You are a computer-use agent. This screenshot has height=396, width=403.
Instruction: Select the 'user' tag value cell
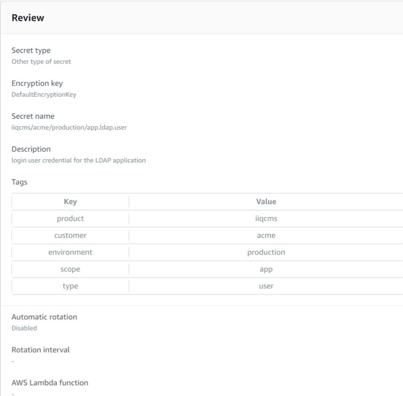(x=266, y=286)
